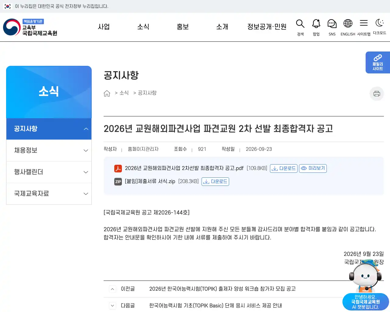Expand the 국제교육자료 sidebar chevron
The height and width of the screenshot is (312, 390).
tap(86, 194)
